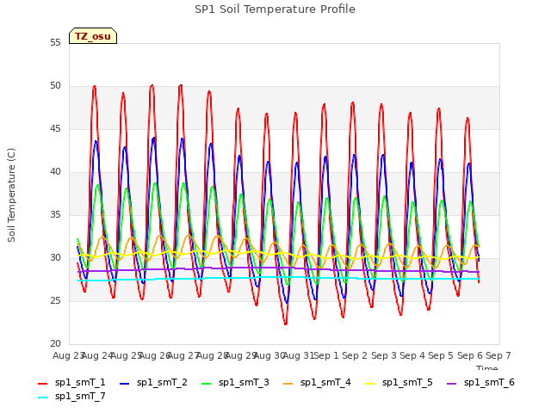Image resolution: width=551 pixels, height=413 pixels.
Task: Click the Sep 7 x-axis label
Action: (498, 355)
